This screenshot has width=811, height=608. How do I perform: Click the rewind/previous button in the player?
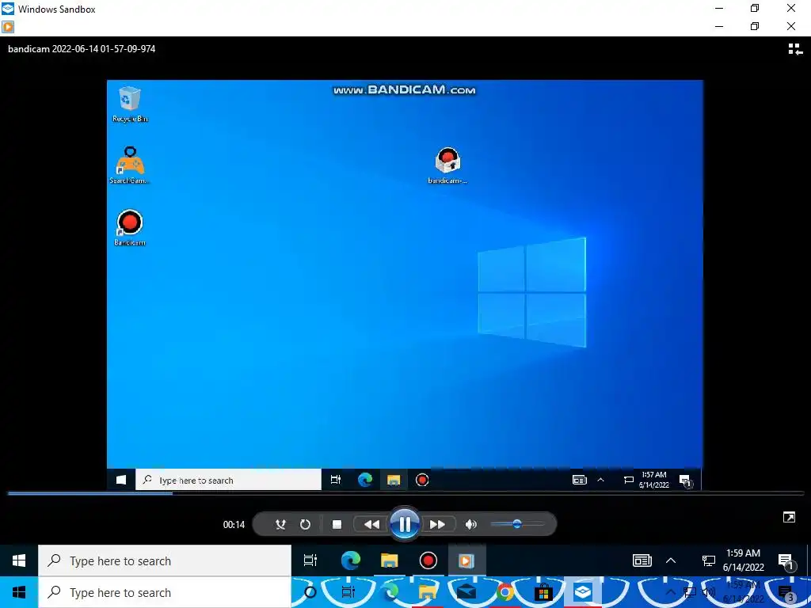tap(371, 525)
